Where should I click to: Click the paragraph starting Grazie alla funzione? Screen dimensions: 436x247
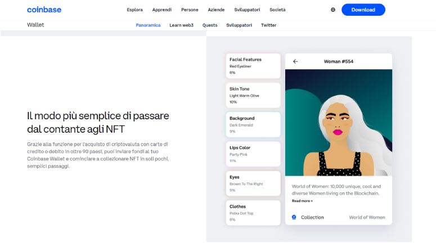tap(98, 155)
